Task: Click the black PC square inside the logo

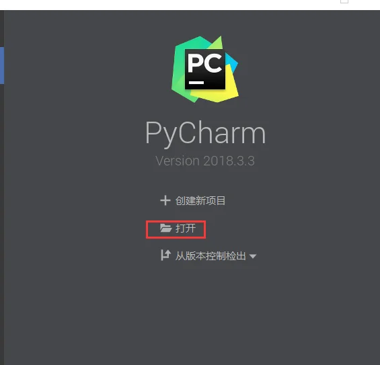Action: click(x=205, y=69)
